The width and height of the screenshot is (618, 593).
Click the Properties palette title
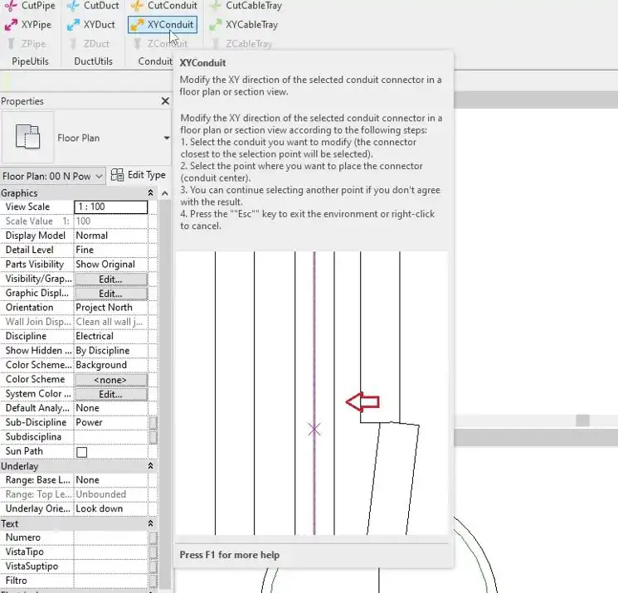click(22, 101)
